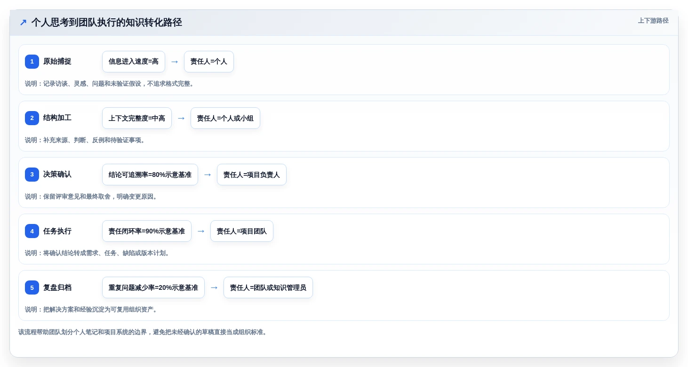Click step number badge 5

click(32, 287)
